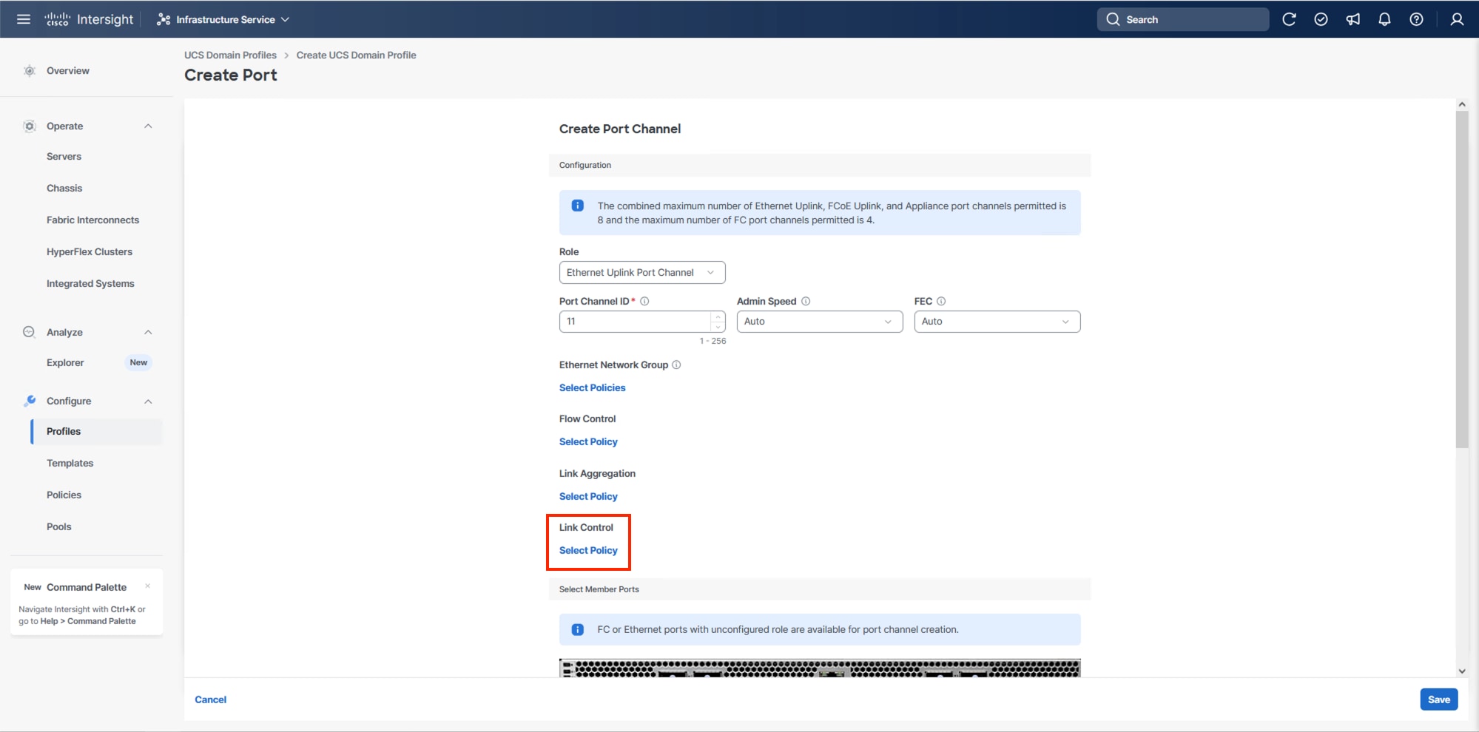This screenshot has height=732, width=1479.
Task: Click the Cisco Intersight logo
Action: (88, 19)
